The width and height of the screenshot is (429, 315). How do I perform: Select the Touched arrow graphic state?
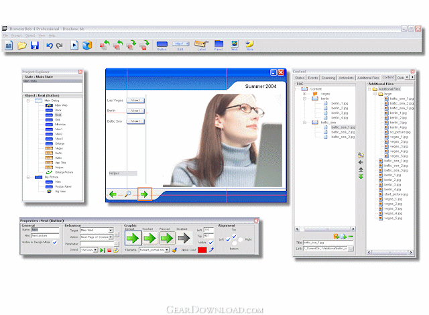click(149, 238)
